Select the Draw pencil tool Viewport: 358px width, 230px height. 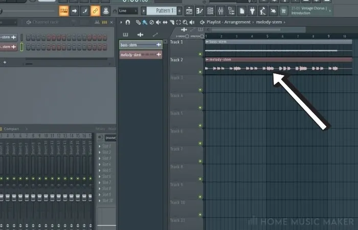click(138, 22)
